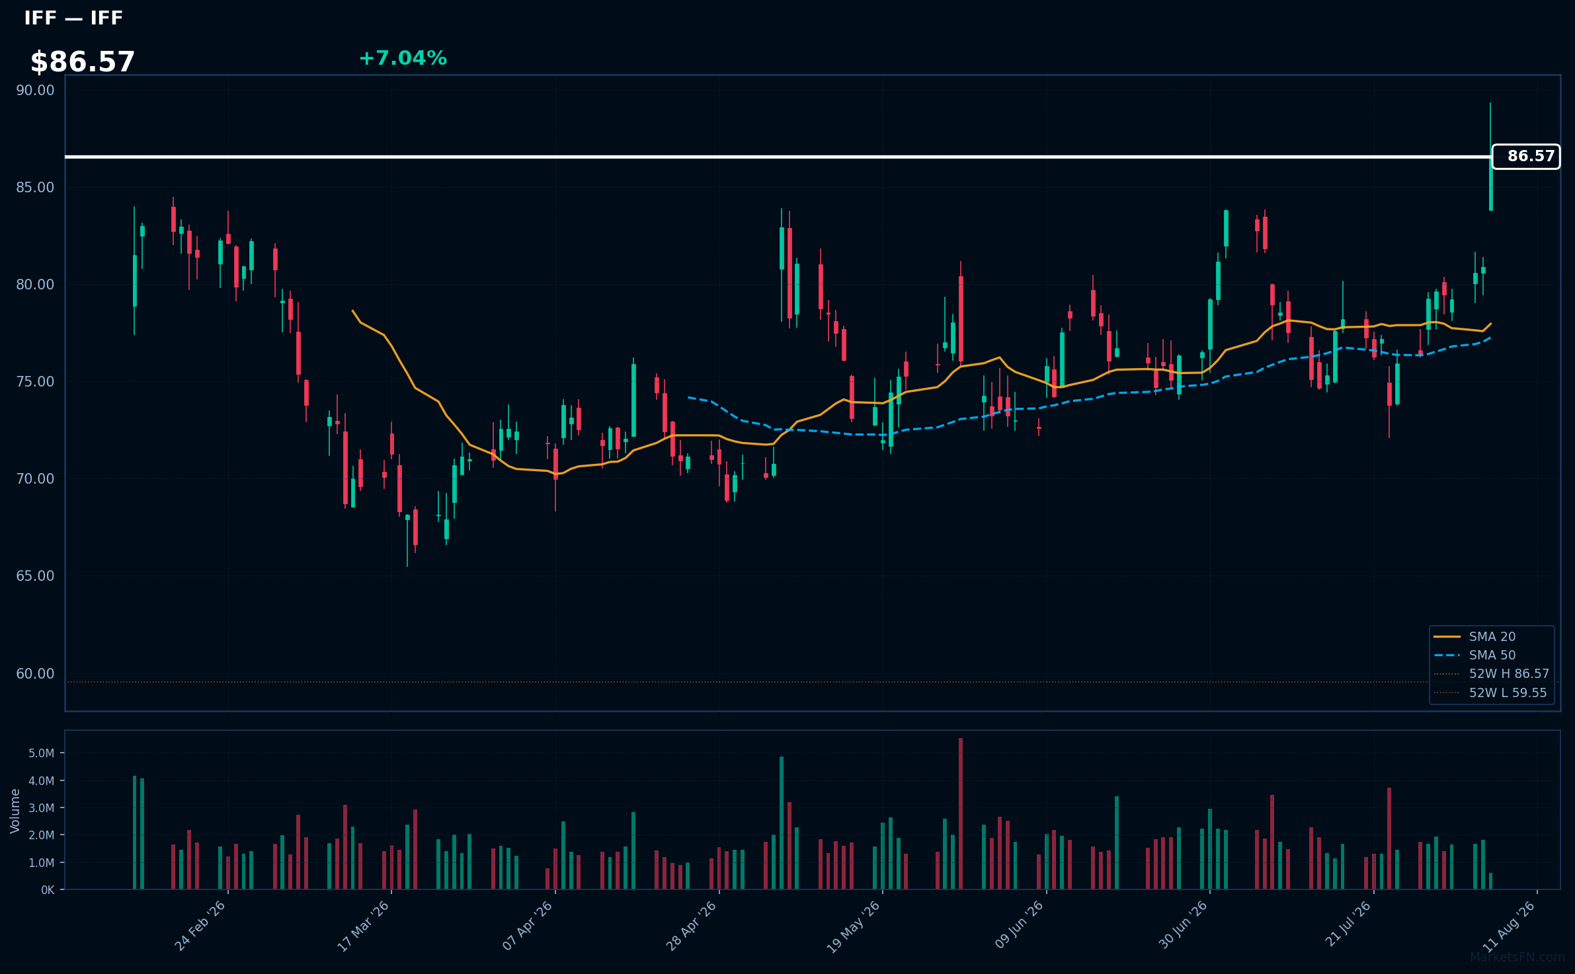Viewport: 1575px width, 974px height.
Task: Click the 80.00 price axis label
Action: coord(35,285)
